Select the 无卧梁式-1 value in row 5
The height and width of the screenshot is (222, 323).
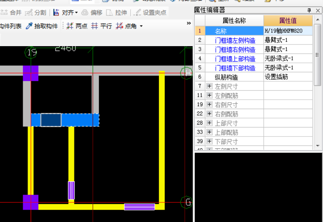[x=288, y=67]
